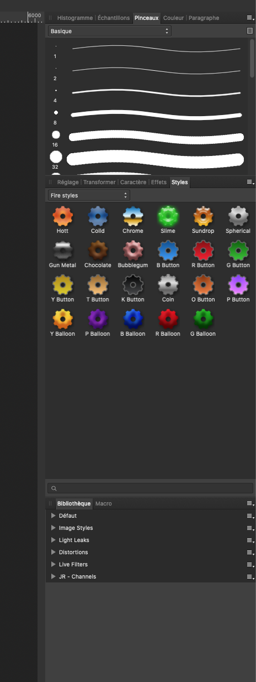Screen dimensions: 256x682
Task: Click the styles search field
Action: tap(150, 488)
